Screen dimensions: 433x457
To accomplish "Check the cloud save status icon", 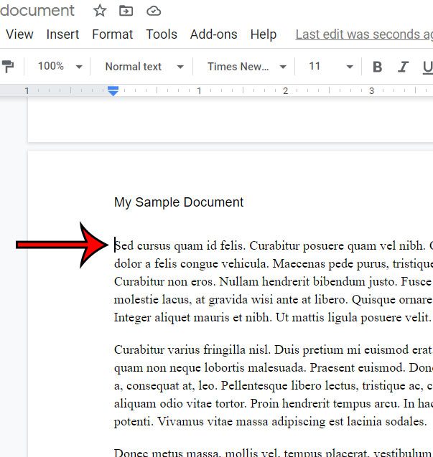I will (153, 11).
